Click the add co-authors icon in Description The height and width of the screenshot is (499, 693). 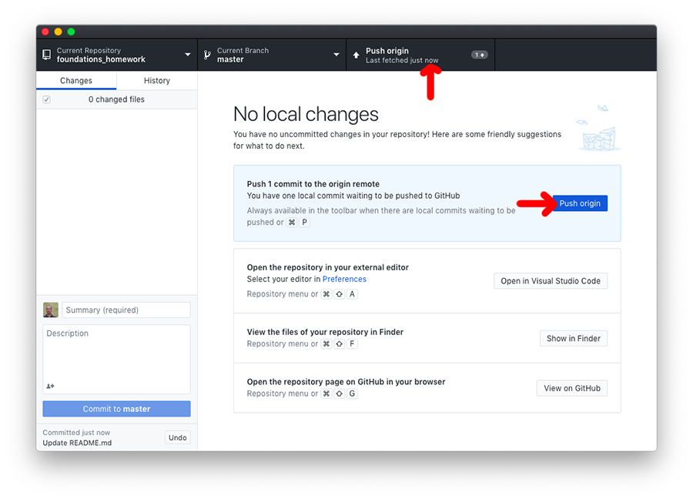(50, 386)
